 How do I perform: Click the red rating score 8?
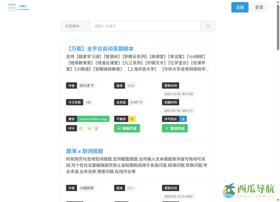point(96,128)
